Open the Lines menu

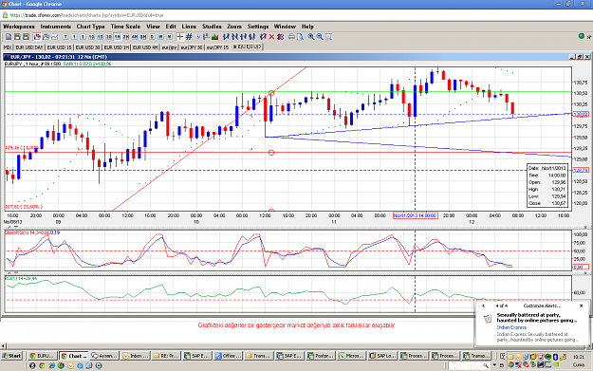point(189,27)
